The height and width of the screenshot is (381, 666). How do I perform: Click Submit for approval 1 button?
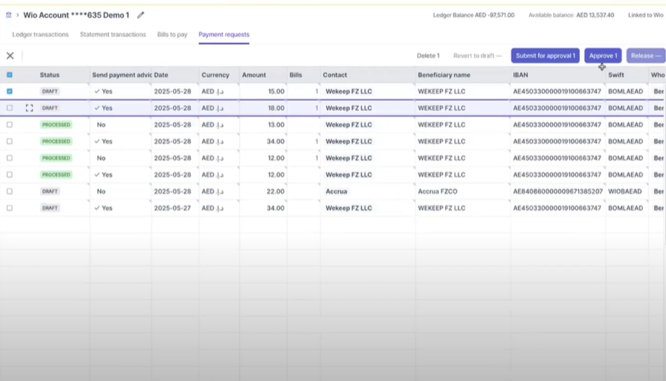coord(545,56)
